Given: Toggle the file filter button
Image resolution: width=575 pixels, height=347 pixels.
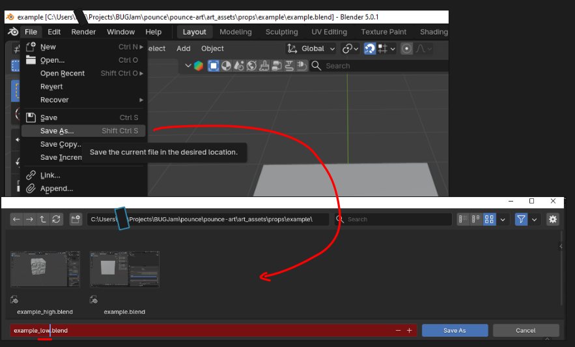Looking at the screenshot, I should (x=521, y=220).
